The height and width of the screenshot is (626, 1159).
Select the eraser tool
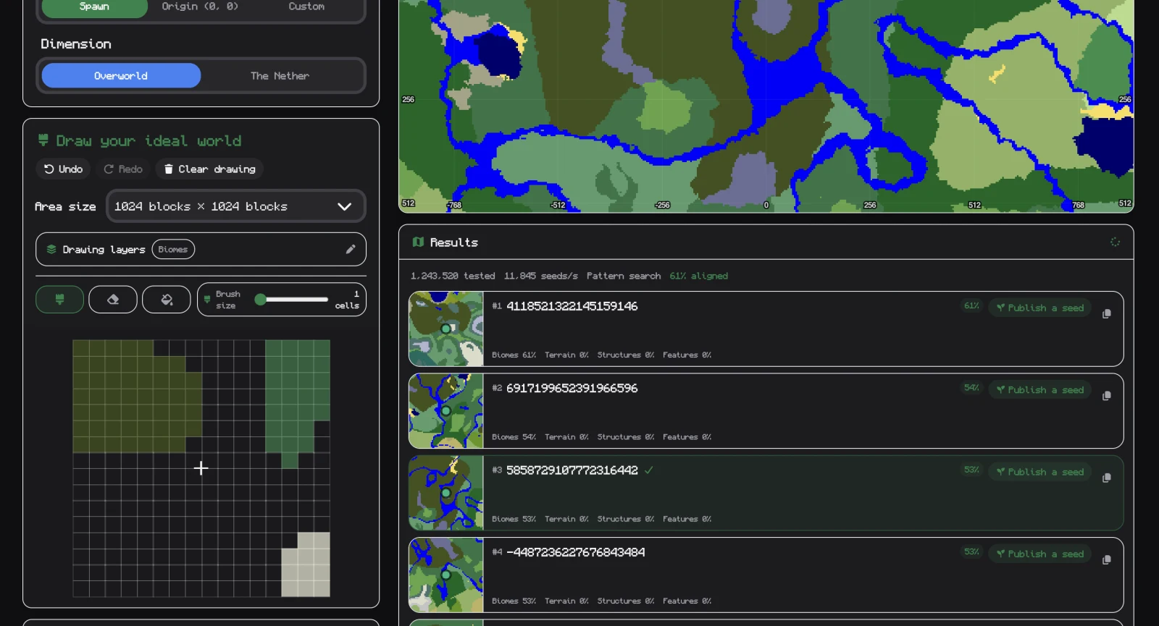click(x=113, y=300)
